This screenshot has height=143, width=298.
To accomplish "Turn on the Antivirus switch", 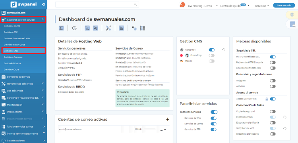I will [x=273, y=86].
